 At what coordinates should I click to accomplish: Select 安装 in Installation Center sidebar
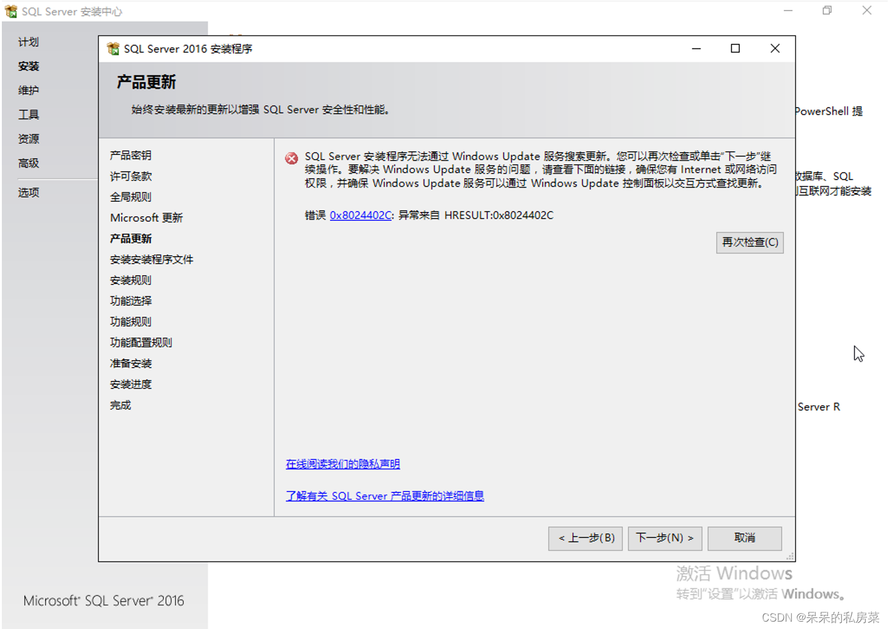(28, 66)
